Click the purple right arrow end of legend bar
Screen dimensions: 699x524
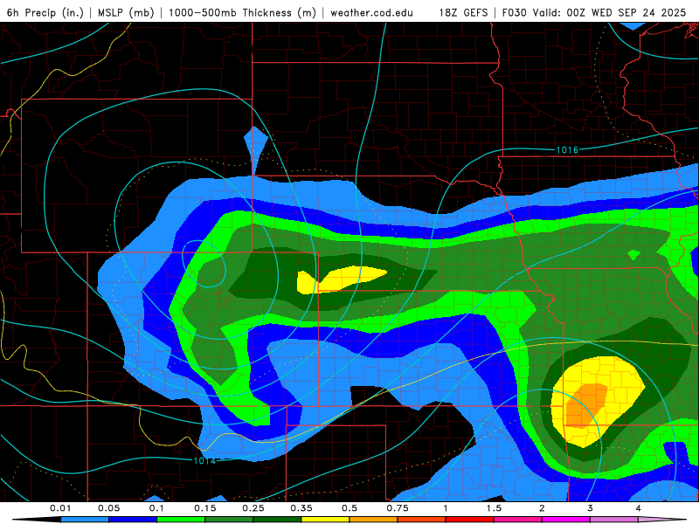pyautogui.click(x=662, y=520)
